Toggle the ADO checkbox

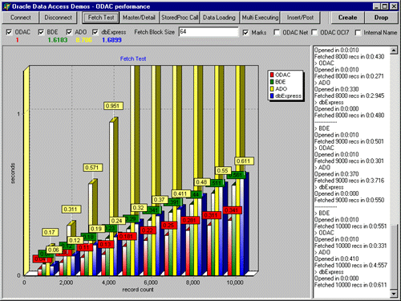[69, 32]
